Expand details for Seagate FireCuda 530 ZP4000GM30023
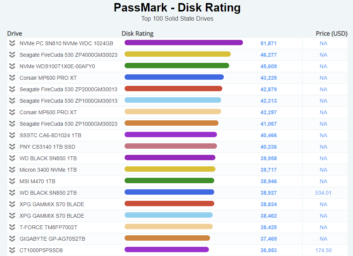Screen dimensions: 353x256 pyautogui.click(x=12, y=55)
